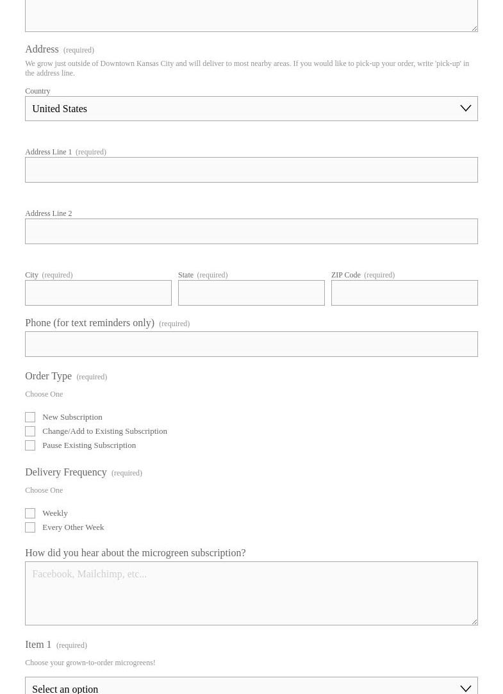Click the Address Line 2 field

tap(251, 231)
